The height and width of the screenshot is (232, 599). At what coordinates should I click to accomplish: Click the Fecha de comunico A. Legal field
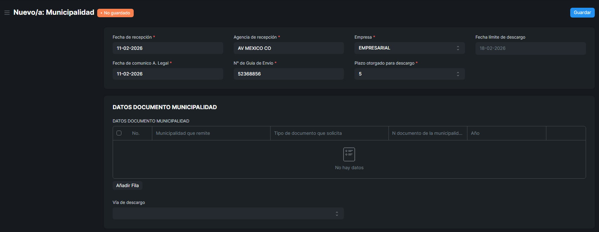tap(167, 74)
